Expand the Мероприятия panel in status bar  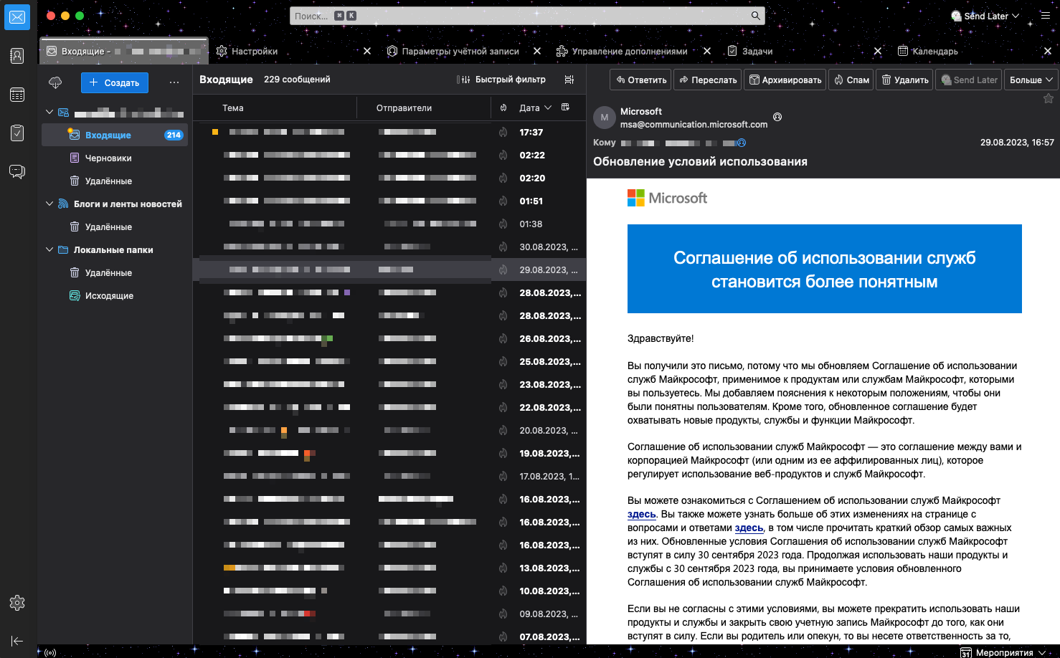[1004, 652]
